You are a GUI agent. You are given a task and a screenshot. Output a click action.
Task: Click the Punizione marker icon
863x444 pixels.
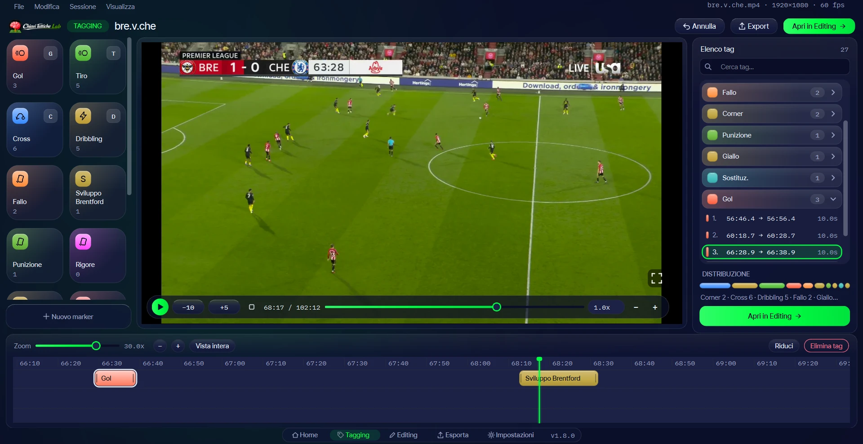(20, 242)
